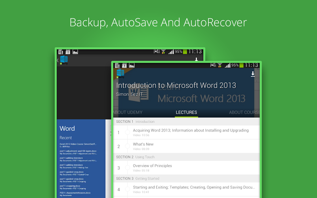Image resolution: width=317 pixels, height=198 pixels.
Task: Tap the download icon on the front course screen
Action: (252, 74)
